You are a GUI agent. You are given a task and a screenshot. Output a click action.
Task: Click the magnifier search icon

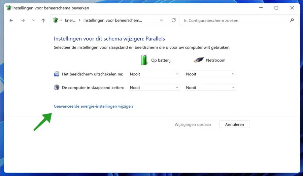point(292,20)
